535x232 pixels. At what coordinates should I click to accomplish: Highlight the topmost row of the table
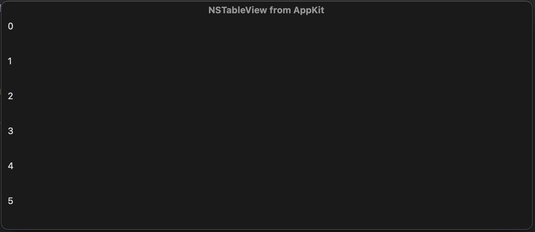tap(267, 26)
